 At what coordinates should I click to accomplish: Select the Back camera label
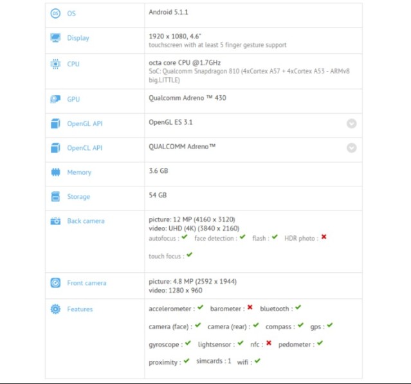point(86,221)
